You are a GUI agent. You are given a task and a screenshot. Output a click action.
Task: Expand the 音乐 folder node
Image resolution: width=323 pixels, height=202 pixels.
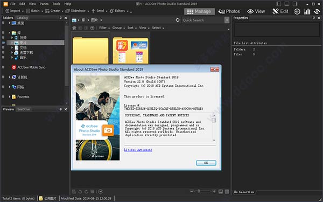click(12, 58)
